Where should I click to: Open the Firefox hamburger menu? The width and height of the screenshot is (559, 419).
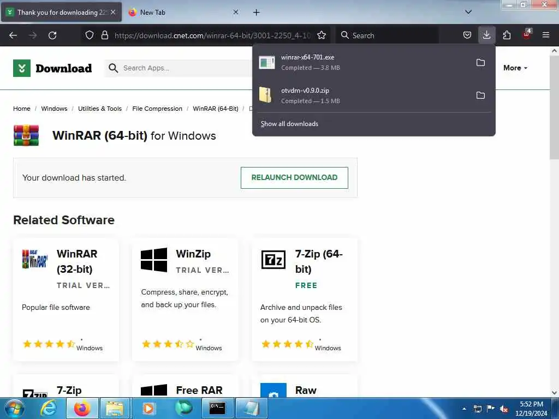coord(546,35)
